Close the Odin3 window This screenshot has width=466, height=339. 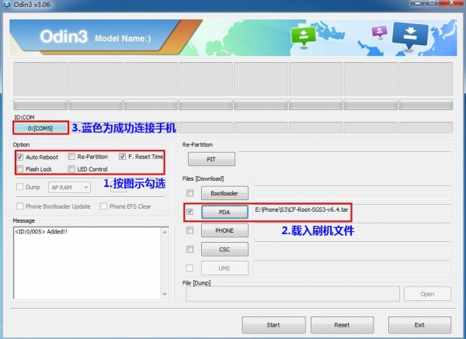click(450, 2)
